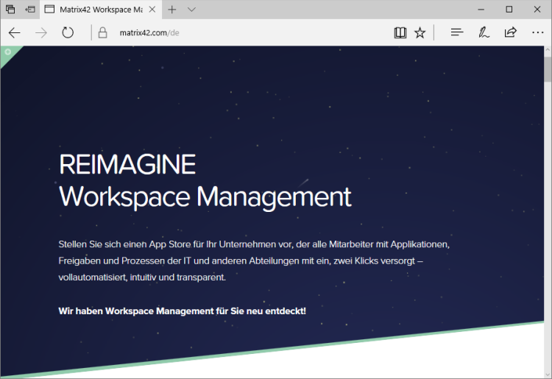Click the green corner gear badge
The image size is (552, 379).
(7, 52)
